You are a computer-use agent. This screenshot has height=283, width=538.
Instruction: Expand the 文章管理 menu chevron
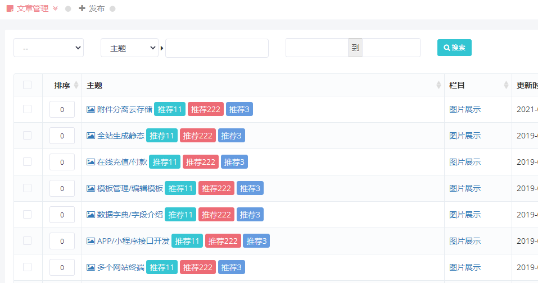(x=55, y=8)
